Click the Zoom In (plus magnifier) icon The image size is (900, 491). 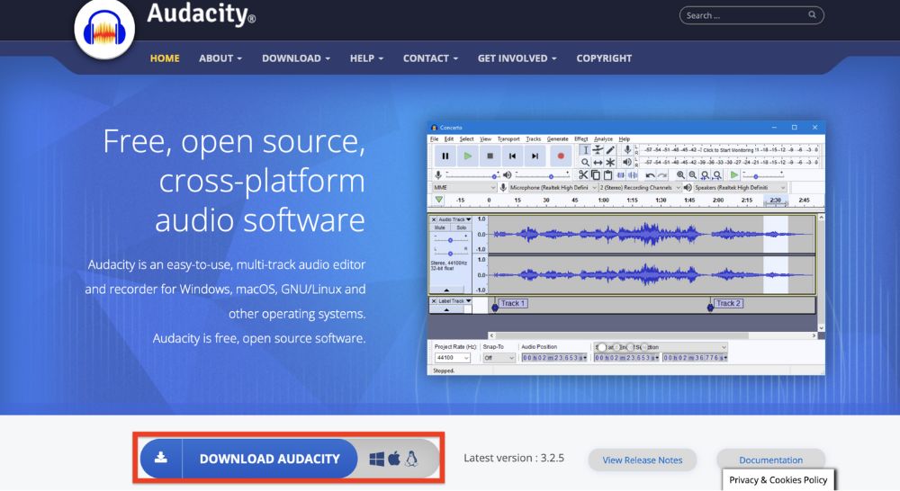[x=680, y=175]
